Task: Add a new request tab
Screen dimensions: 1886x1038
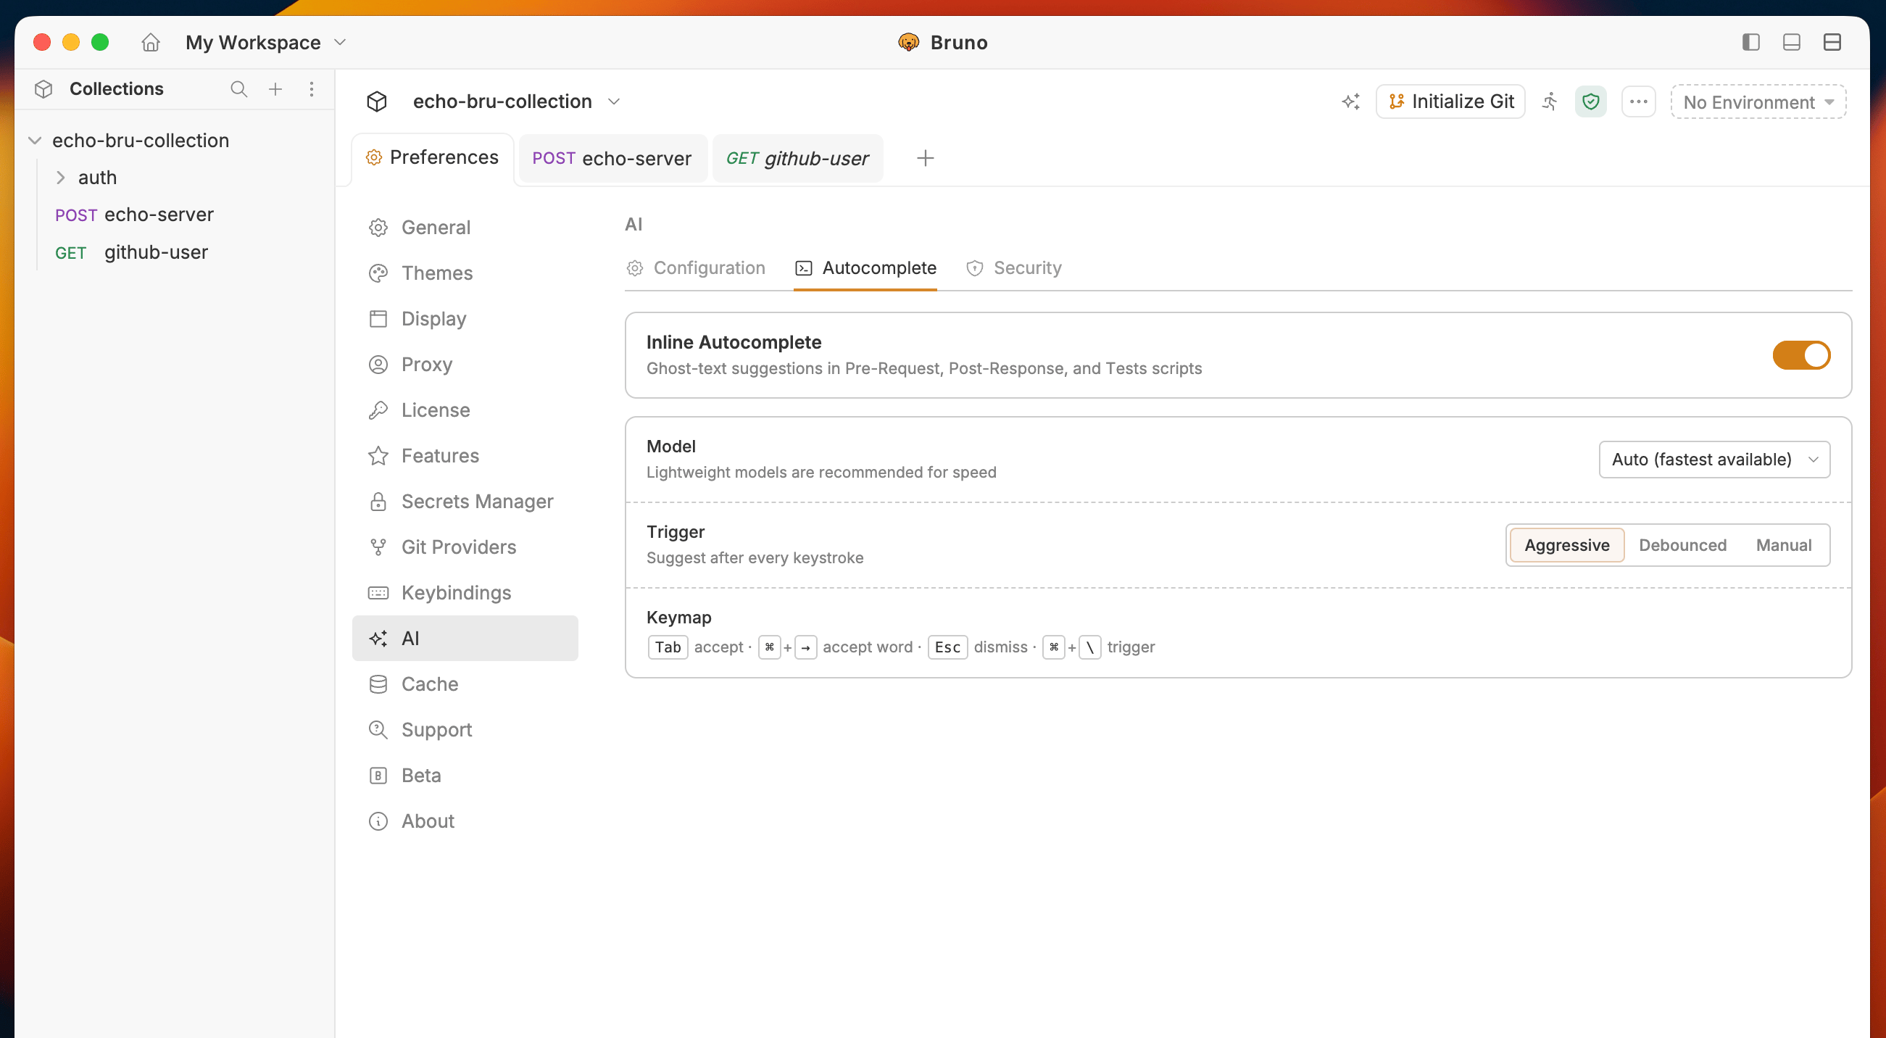Action: [926, 158]
